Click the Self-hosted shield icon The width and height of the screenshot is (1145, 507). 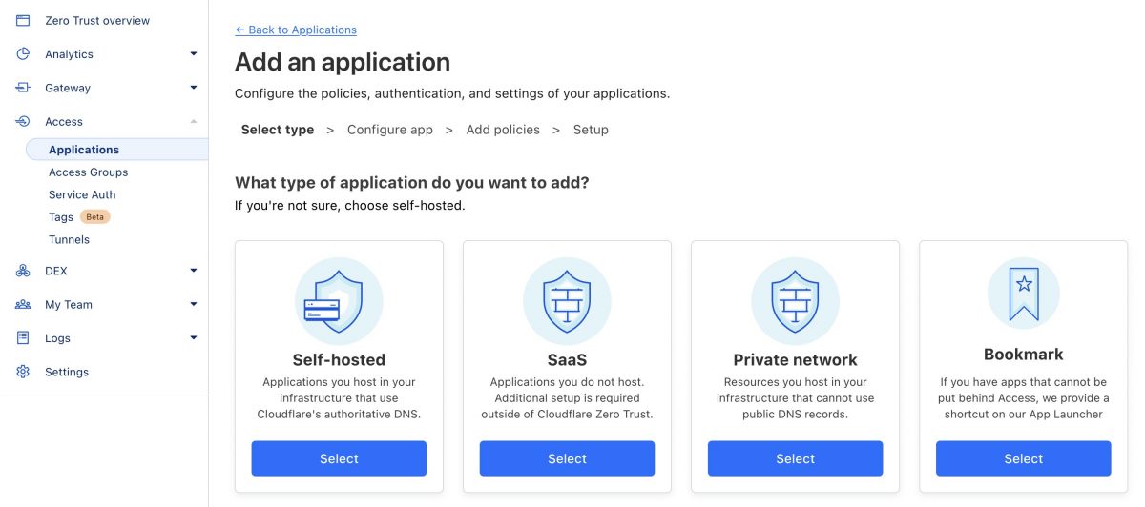tap(339, 301)
